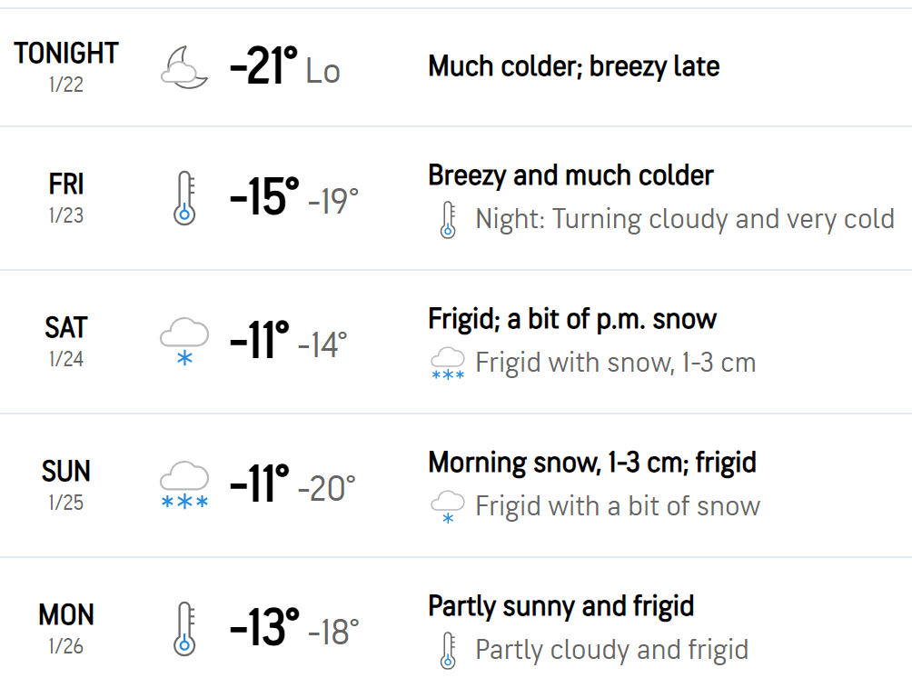Screen dimensions: 912x678
Task: Click "Morning snow, 1-3 cm; frigid" text
Action: tap(592, 463)
